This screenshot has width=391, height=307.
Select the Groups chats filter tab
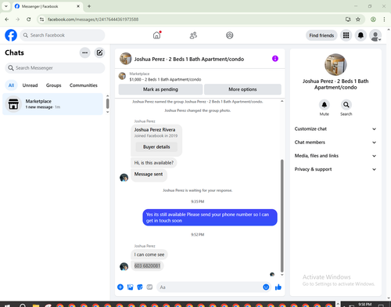click(53, 85)
